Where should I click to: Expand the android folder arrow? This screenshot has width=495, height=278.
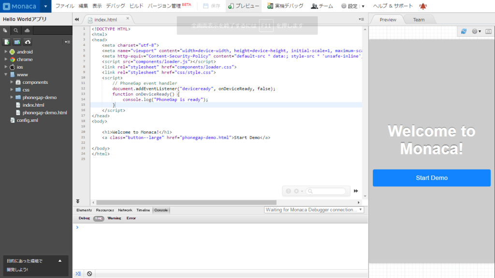6,51
